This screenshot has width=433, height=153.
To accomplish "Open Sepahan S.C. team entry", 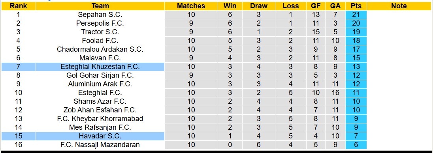I will (x=100, y=15).
